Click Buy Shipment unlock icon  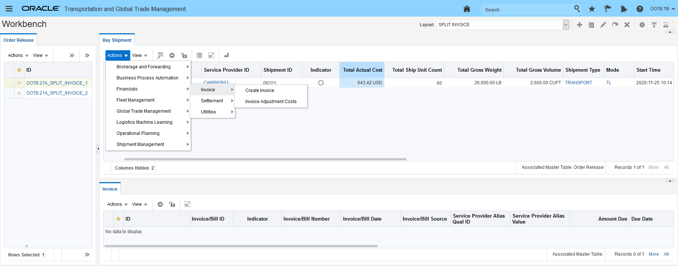[184, 55]
